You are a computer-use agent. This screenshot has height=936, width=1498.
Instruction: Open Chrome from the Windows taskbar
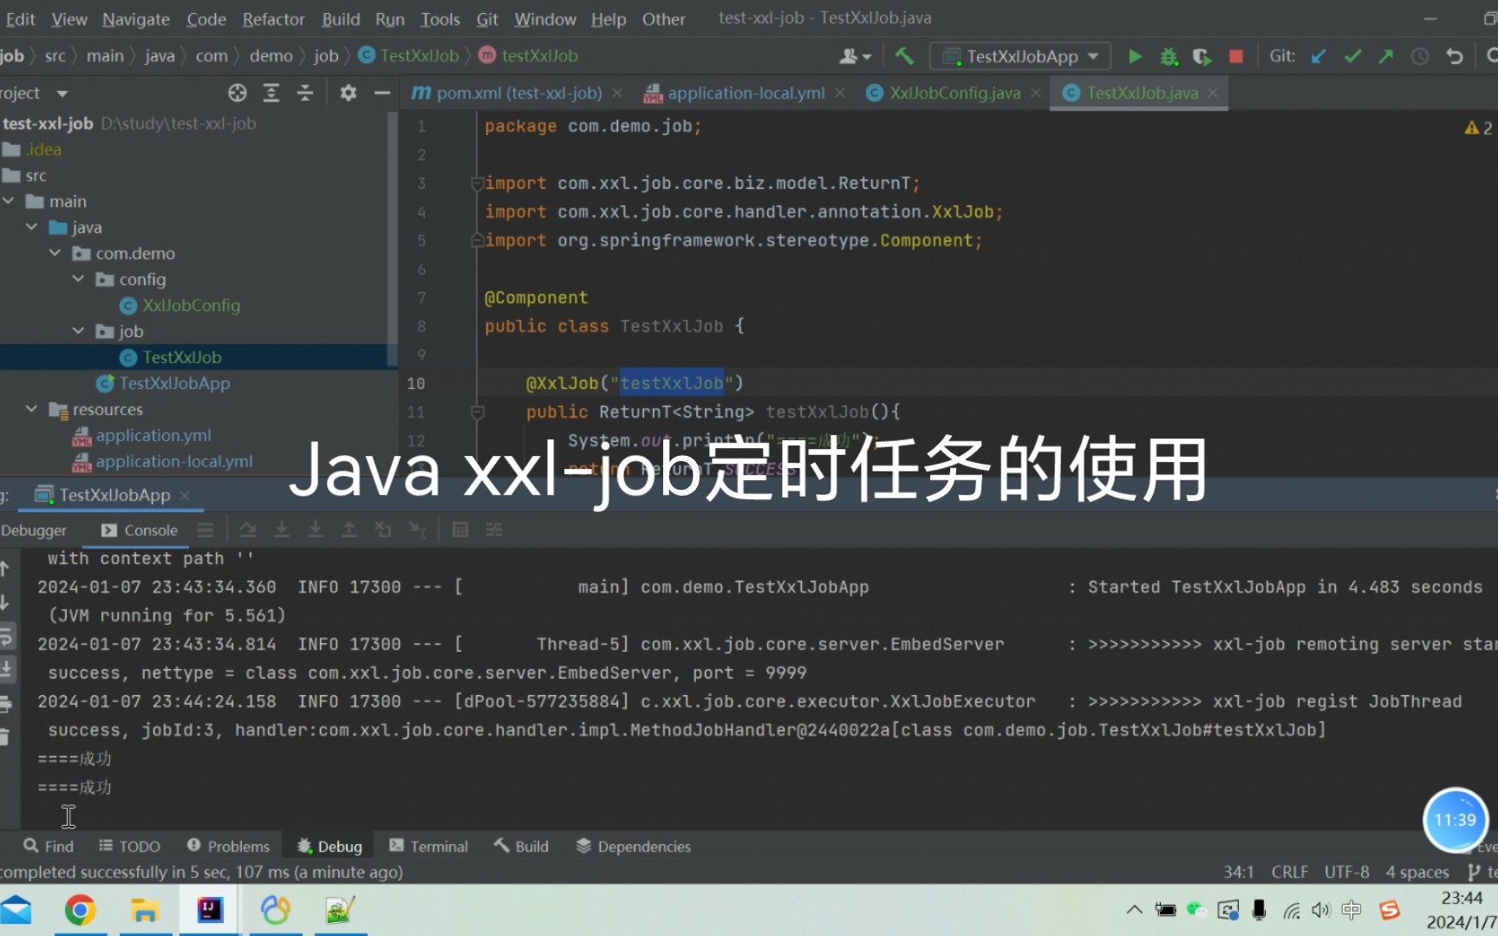point(81,910)
